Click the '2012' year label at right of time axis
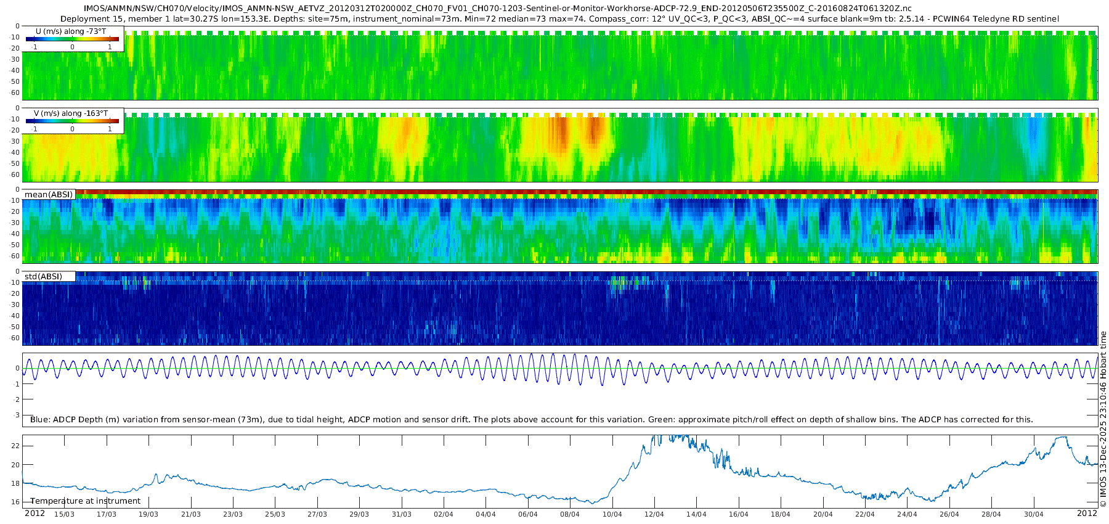The image size is (1109, 524). pyautogui.click(x=1087, y=513)
